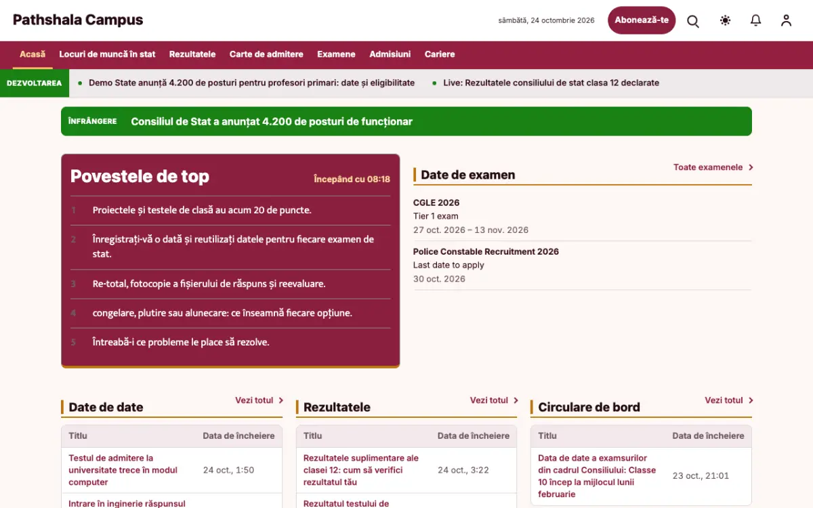
Task: Click the Abonează-te subscribe button
Action: point(642,20)
